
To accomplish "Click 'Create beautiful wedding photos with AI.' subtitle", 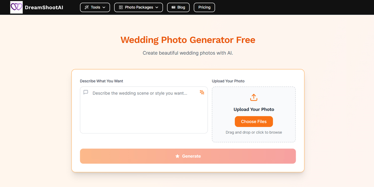I will 188,53.
